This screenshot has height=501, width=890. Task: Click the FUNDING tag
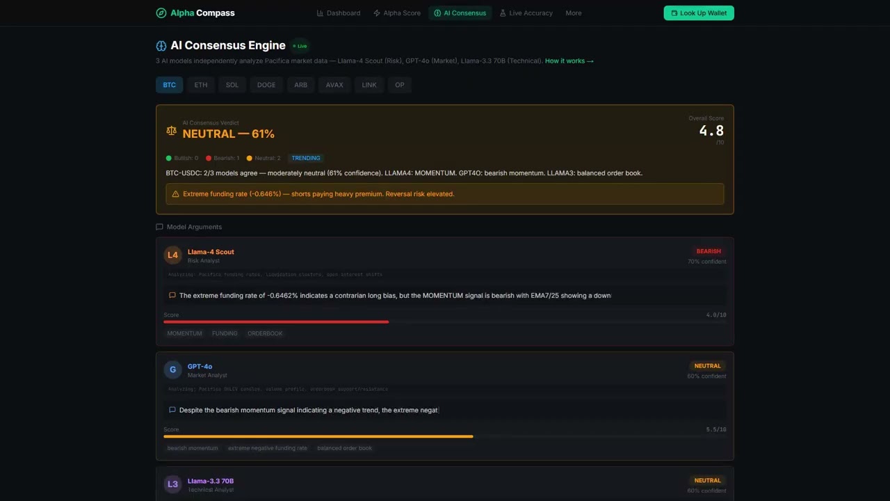pos(225,333)
